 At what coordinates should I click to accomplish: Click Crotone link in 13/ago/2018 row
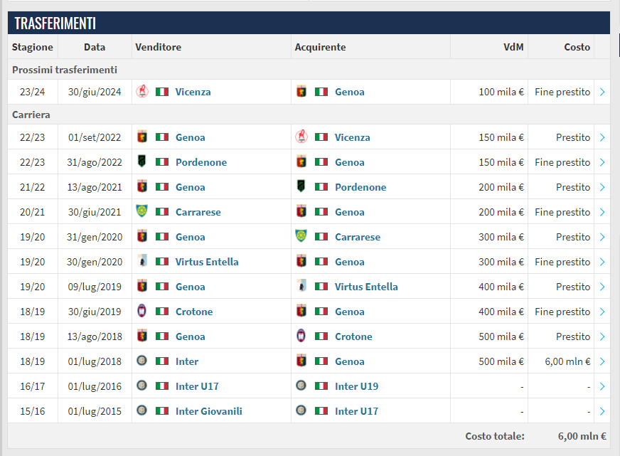pos(353,336)
